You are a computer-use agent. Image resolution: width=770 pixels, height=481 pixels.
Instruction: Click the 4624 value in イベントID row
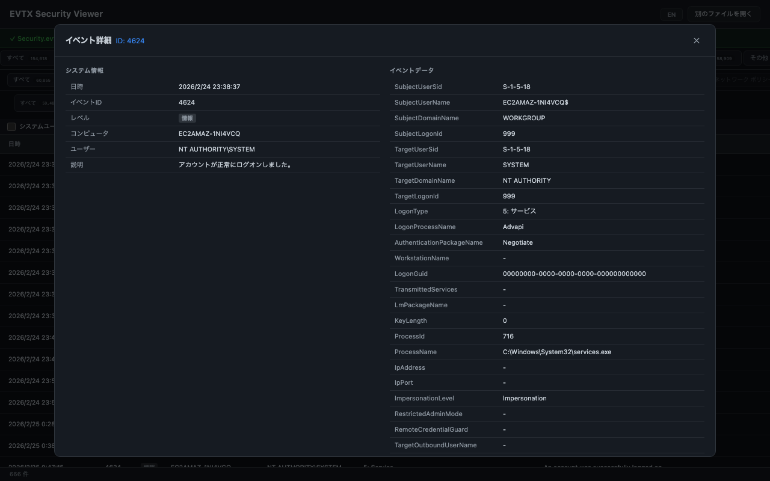pyautogui.click(x=186, y=102)
